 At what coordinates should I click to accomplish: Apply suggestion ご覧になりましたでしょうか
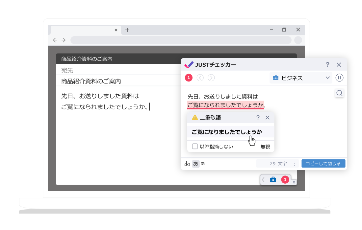pyautogui.click(x=227, y=132)
